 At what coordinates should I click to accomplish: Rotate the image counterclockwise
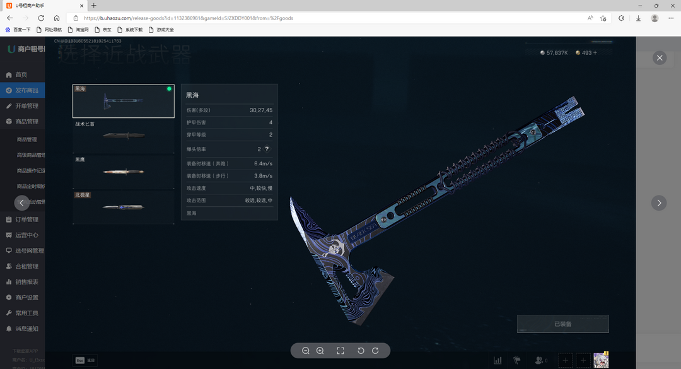[361, 351]
